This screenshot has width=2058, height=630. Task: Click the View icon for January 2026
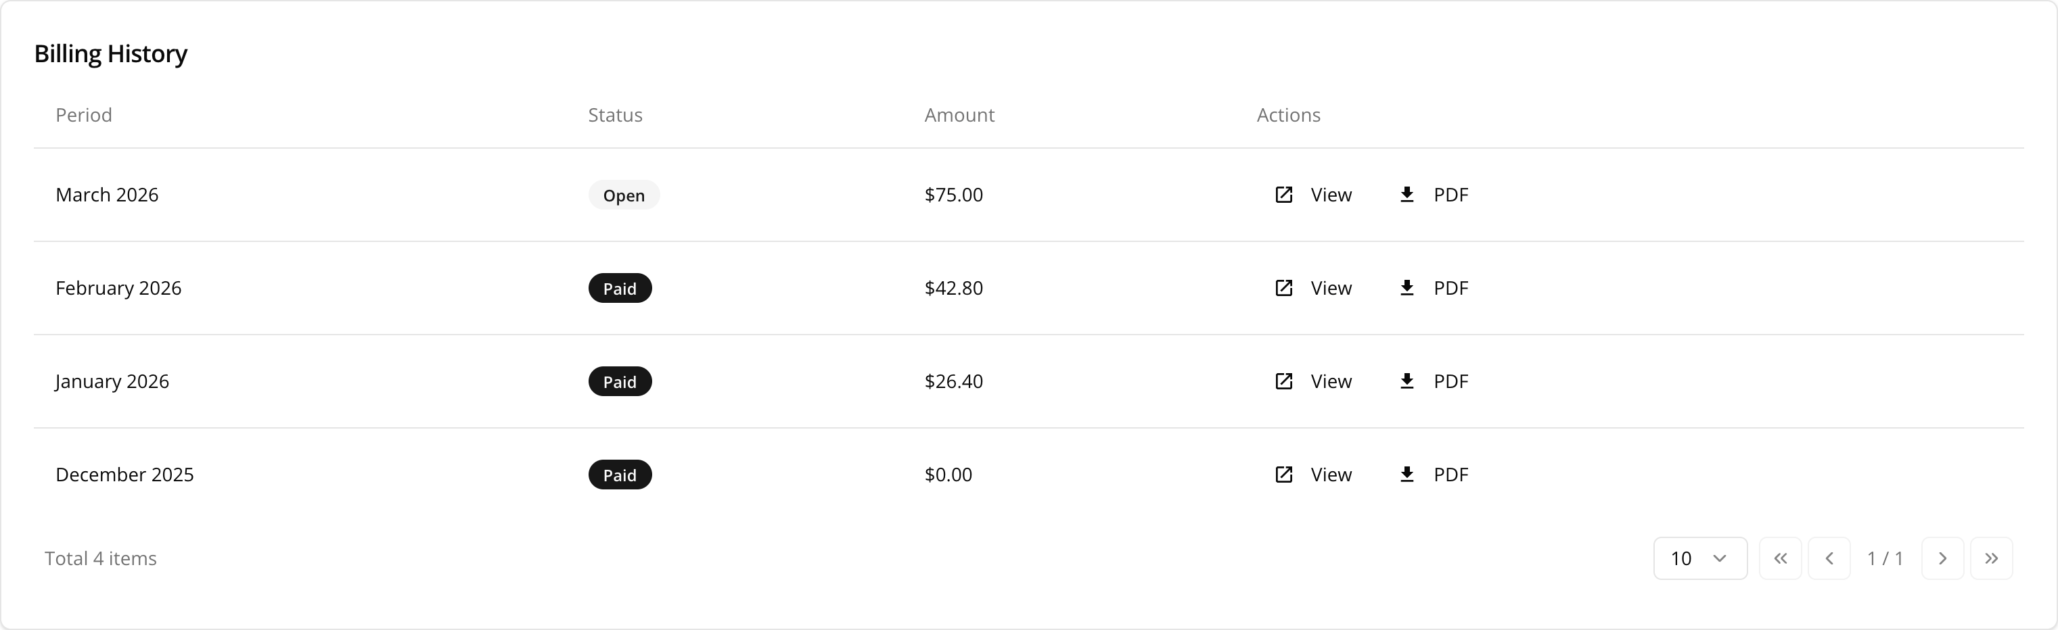[x=1284, y=381]
